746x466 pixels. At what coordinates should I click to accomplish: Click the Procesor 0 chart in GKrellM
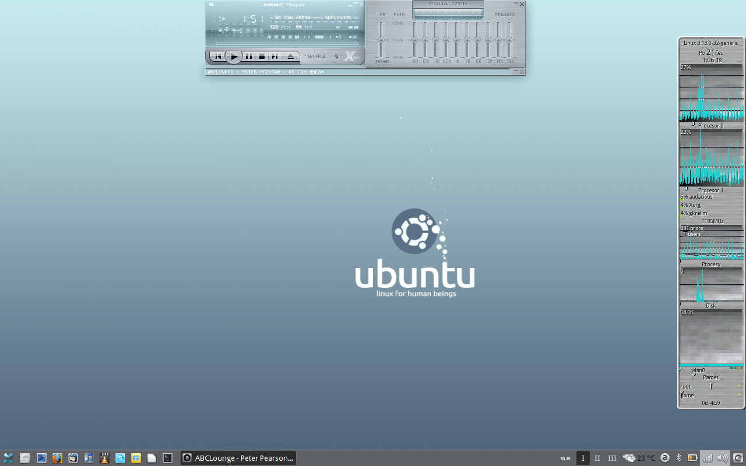tap(711, 93)
